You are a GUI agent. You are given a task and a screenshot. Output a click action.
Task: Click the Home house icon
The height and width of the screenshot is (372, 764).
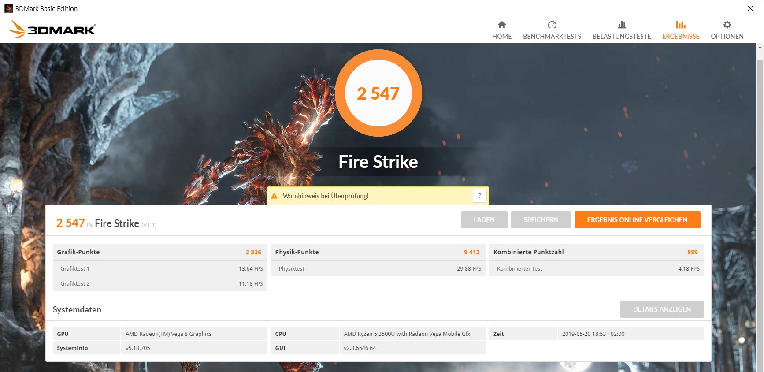click(x=502, y=25)
